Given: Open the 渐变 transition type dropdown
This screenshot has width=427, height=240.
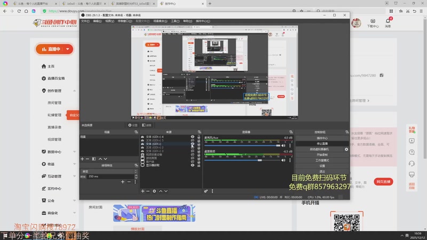Looking at the screenshot, I should 109,171.
